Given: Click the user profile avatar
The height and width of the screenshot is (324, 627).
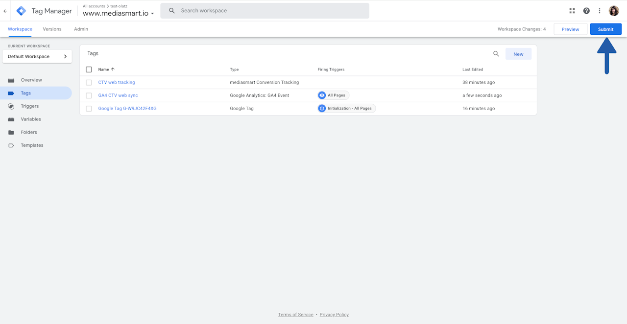Looking at the screenshot, I should pyautogui.click(x=614, y=11).
